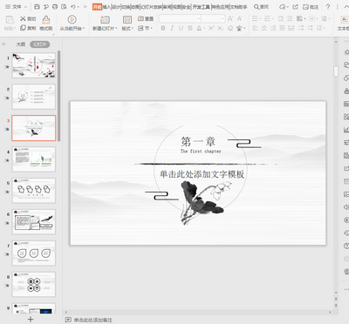Viewport: 349px width, 324px height.
Task: Toggle Align Left paragraph alignment
Action: pyautogui.click(x=255, y=28)
